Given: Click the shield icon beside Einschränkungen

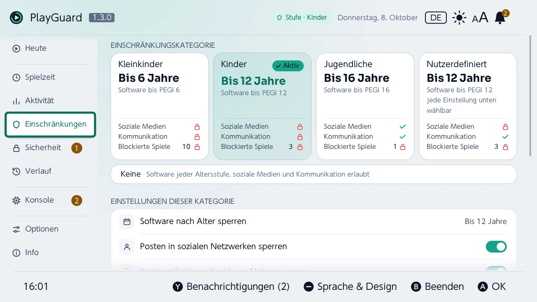Looking at the screenshot, I should pyautogui.click(x=16, y=125).
